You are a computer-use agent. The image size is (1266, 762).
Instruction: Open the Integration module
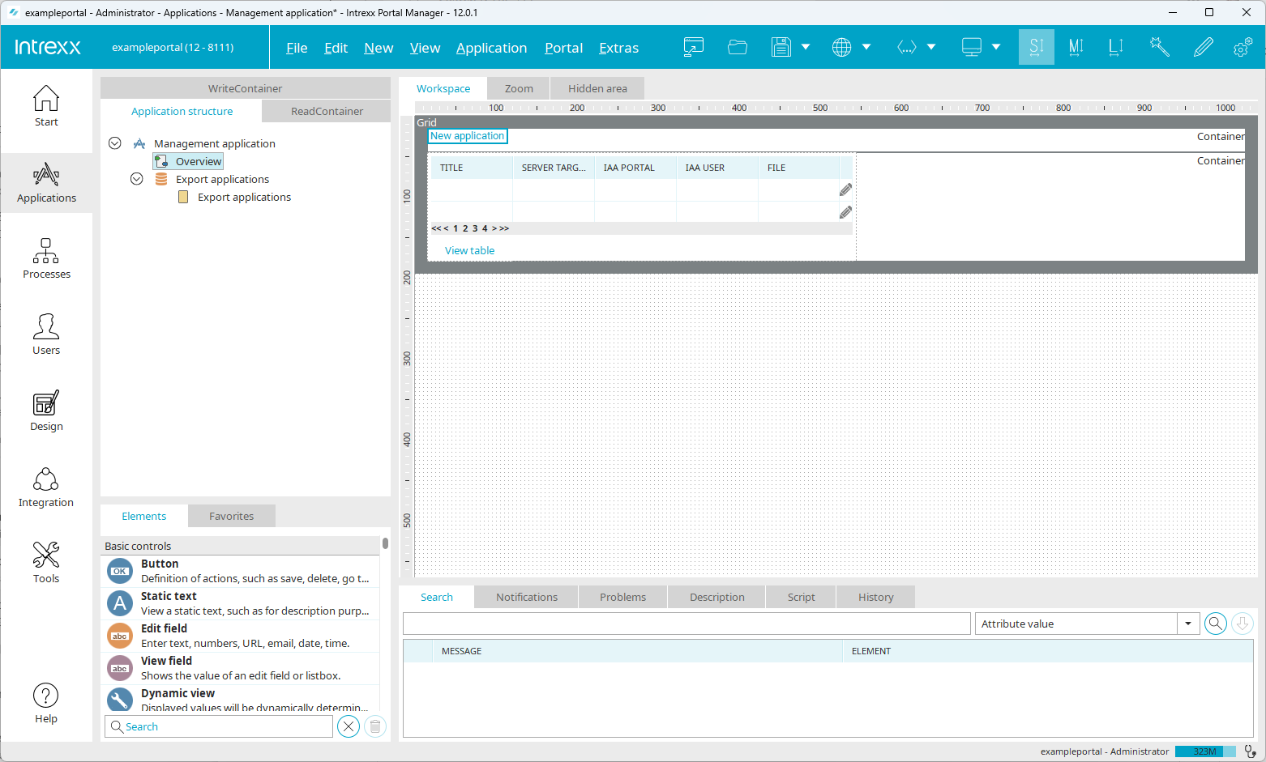click(x=46, y=487)
